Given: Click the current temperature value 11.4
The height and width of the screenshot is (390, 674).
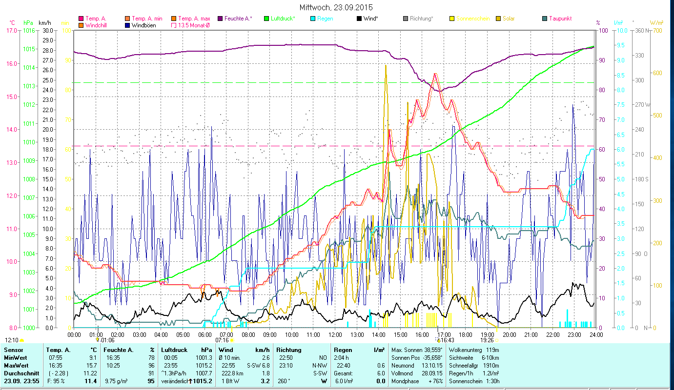Looking at the screenshot, I should point(91,381).
